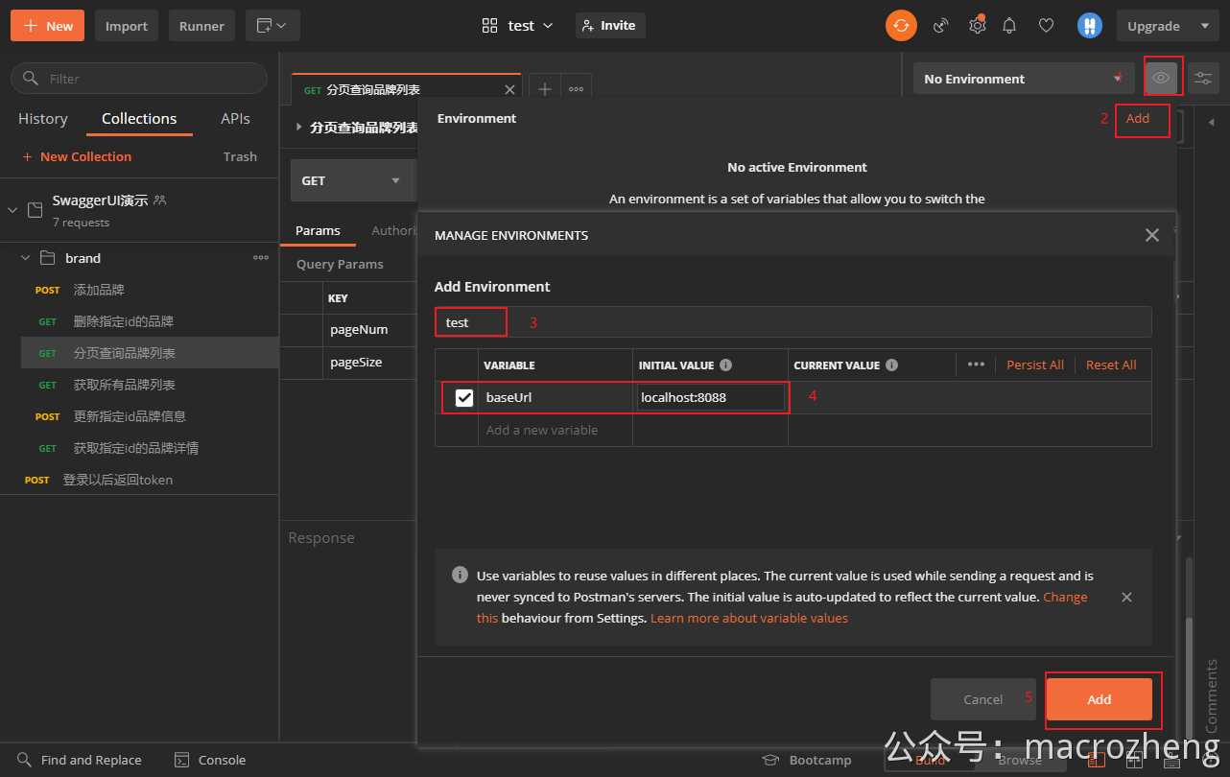The image size is (1230, 777).
Task: Open the POST 登录以后返回token request
Action: pos(139,480)
